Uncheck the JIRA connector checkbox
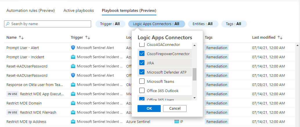The image size is (300, 127). [x=142, y=63]
